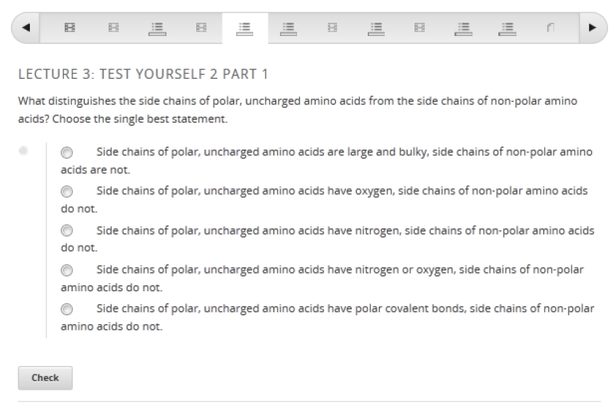613x416 pixels.
Task: Open the fourth unit, a video icon
Action: pyautogui.click(x=200, y=28)
